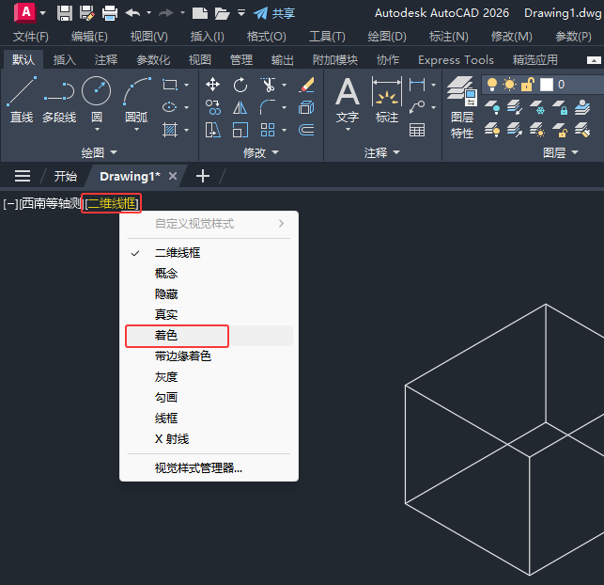Viewport: 604px width, 585px height.
Task: Click the Rectangle draw icon
Action: (x=170, y=85)
